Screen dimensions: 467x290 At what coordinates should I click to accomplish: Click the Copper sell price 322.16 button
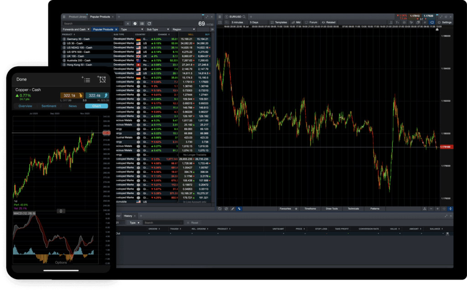click(70, 95)
